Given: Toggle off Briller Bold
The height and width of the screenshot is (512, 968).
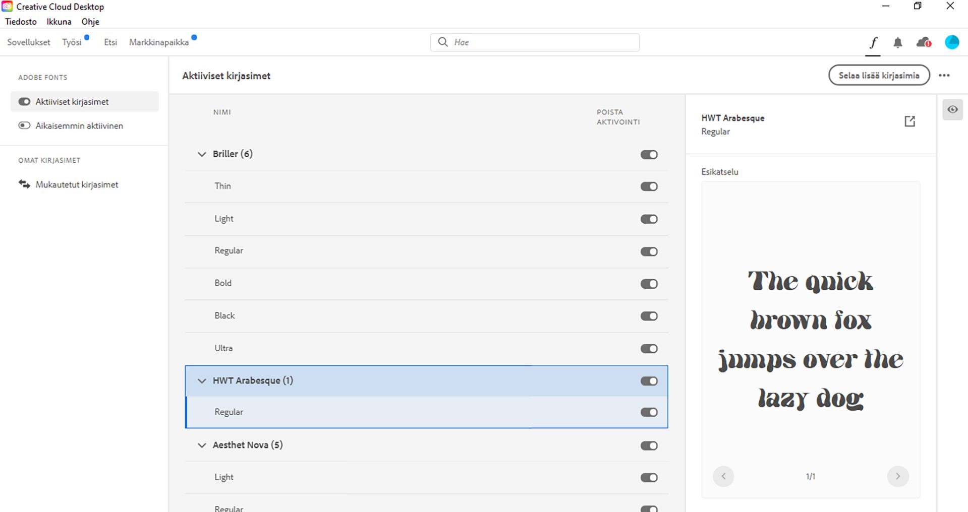Looking at the screenshot, I should tap(649, 284).
